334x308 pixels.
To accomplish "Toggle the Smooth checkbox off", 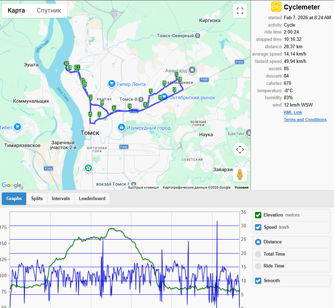I will point(258,280).
